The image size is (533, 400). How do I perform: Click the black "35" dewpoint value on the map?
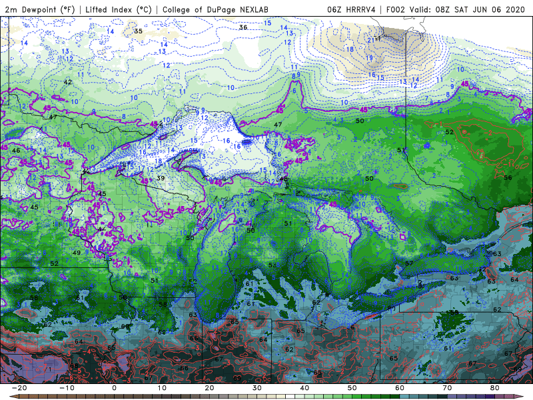click(x=138, y=31)
